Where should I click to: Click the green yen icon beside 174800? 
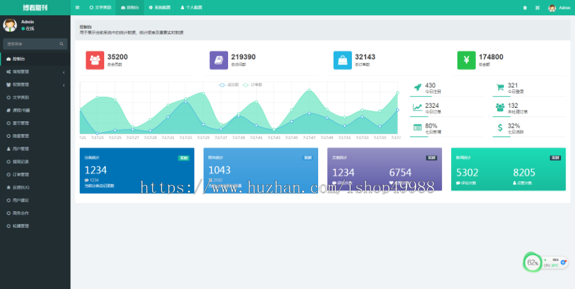(x=466, y=60)
